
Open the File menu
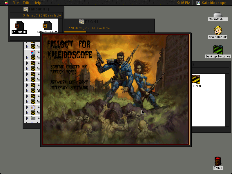(16, 3)
